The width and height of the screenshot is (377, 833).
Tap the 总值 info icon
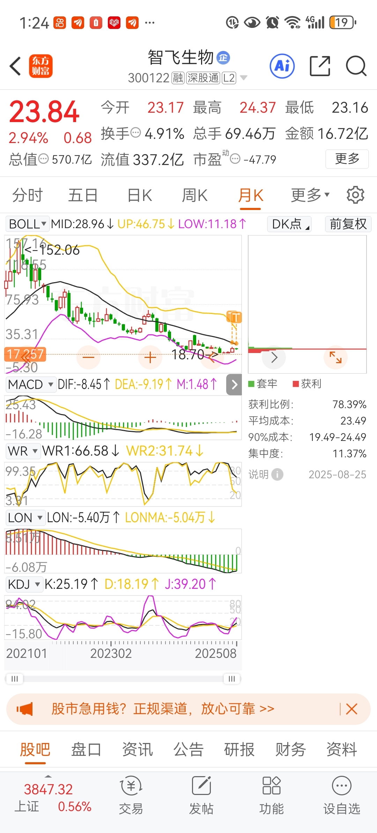point(43,159)
